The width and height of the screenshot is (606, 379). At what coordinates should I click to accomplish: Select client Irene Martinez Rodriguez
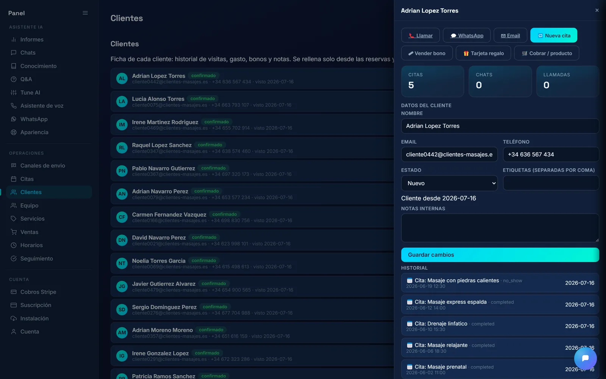point(252,125)
